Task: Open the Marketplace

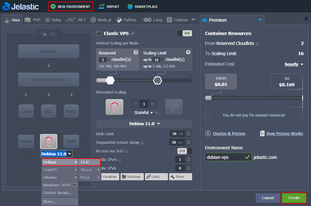Action: coord(142,7)
